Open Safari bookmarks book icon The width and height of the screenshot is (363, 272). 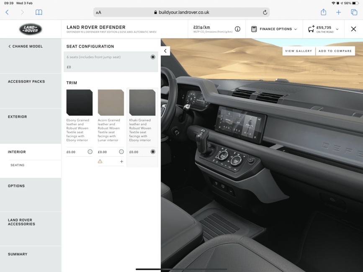tap(39, 12)
